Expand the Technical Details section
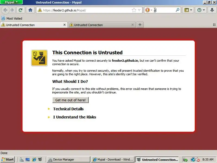This screenshot has width=217, height=163. (68, 109)
